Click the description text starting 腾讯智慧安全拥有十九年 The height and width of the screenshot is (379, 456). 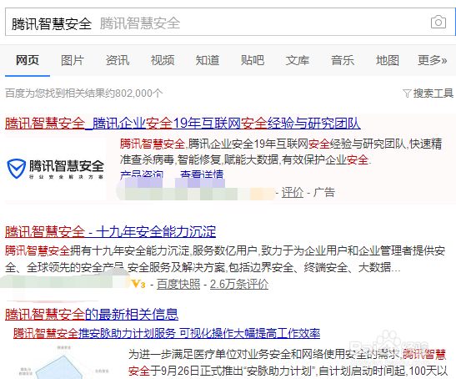[225, 259]
